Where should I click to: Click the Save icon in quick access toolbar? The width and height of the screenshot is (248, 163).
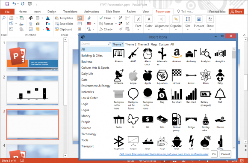(7, 4)
